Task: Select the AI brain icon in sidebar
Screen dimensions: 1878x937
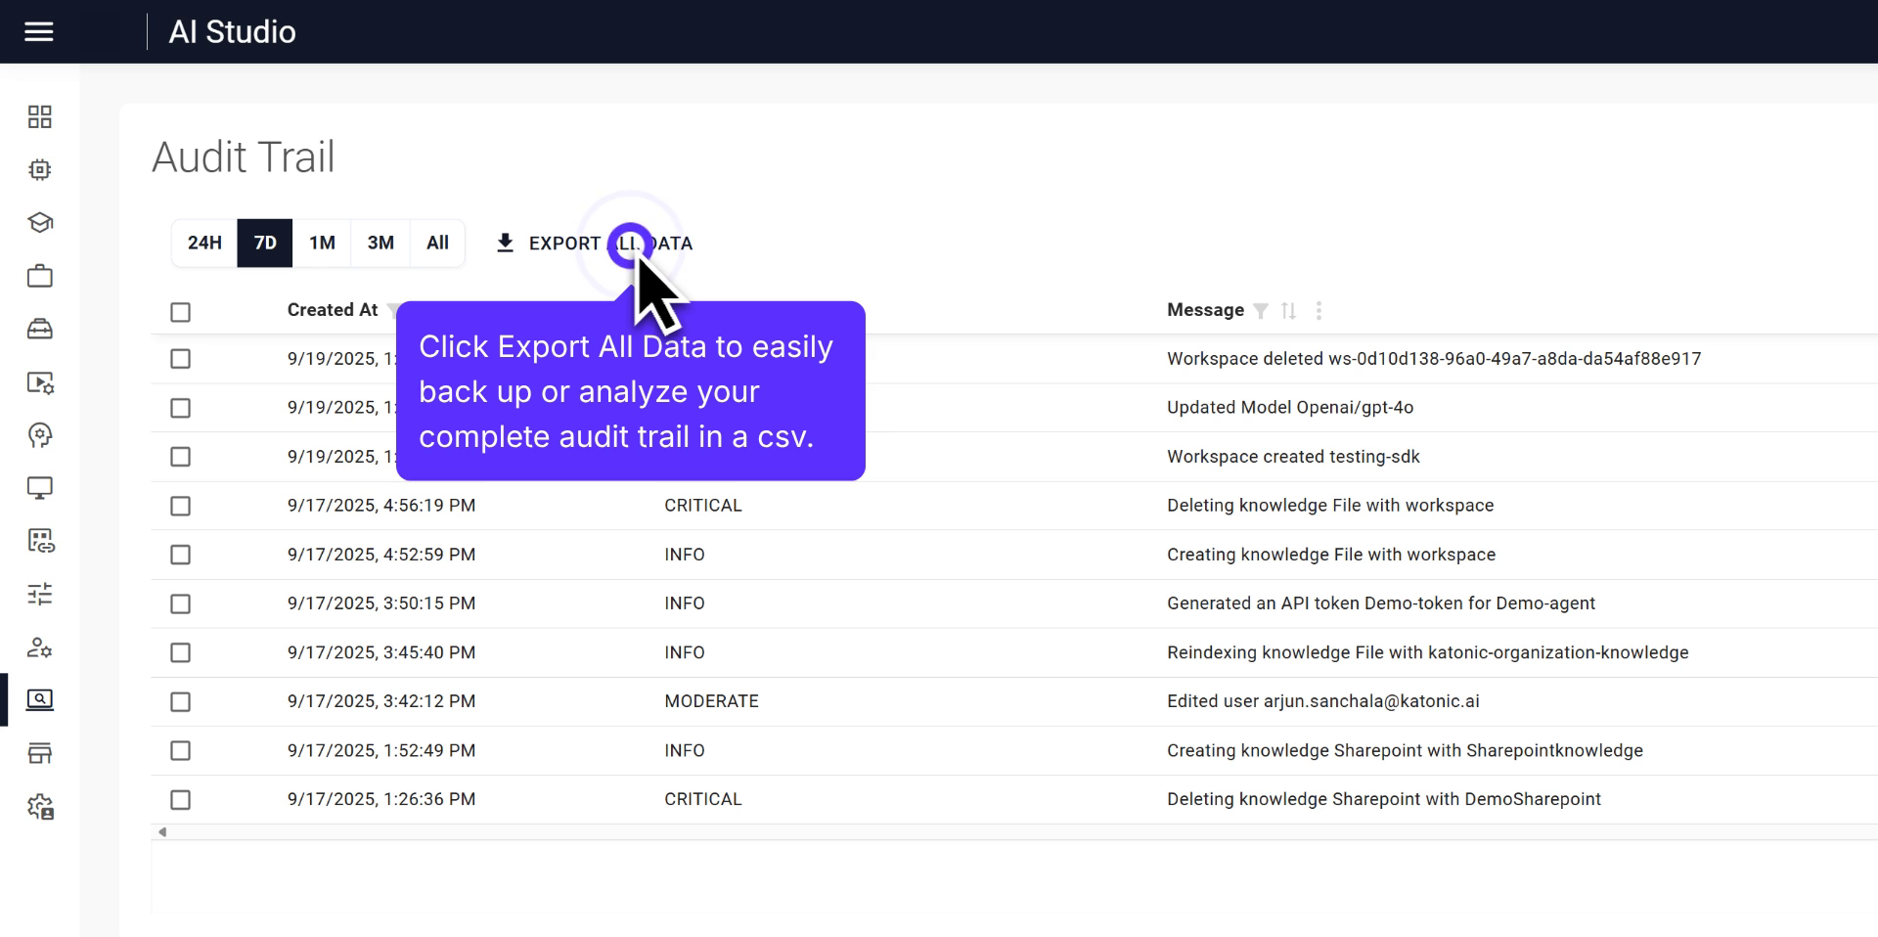Action: pyautogui.click(x=40, y=436)
